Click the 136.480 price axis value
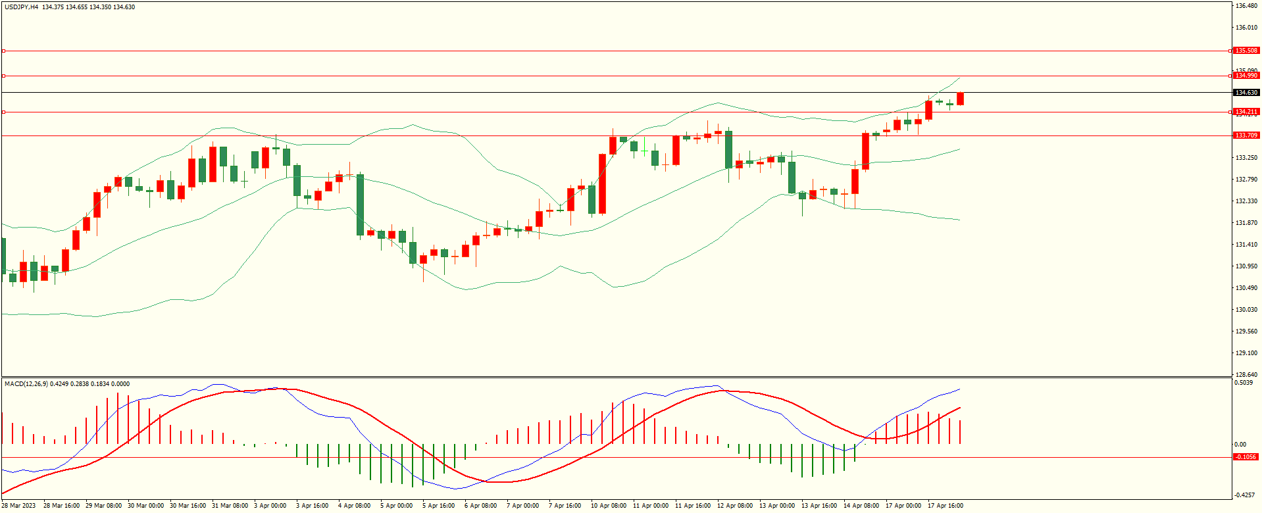This screenshot has height=513, width=1262. coord(1246,6)
